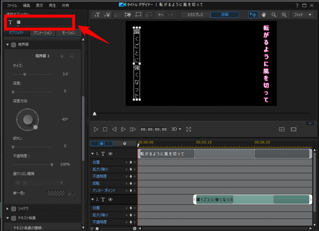Enable the シャドウ checkbox

coord(14,209)
